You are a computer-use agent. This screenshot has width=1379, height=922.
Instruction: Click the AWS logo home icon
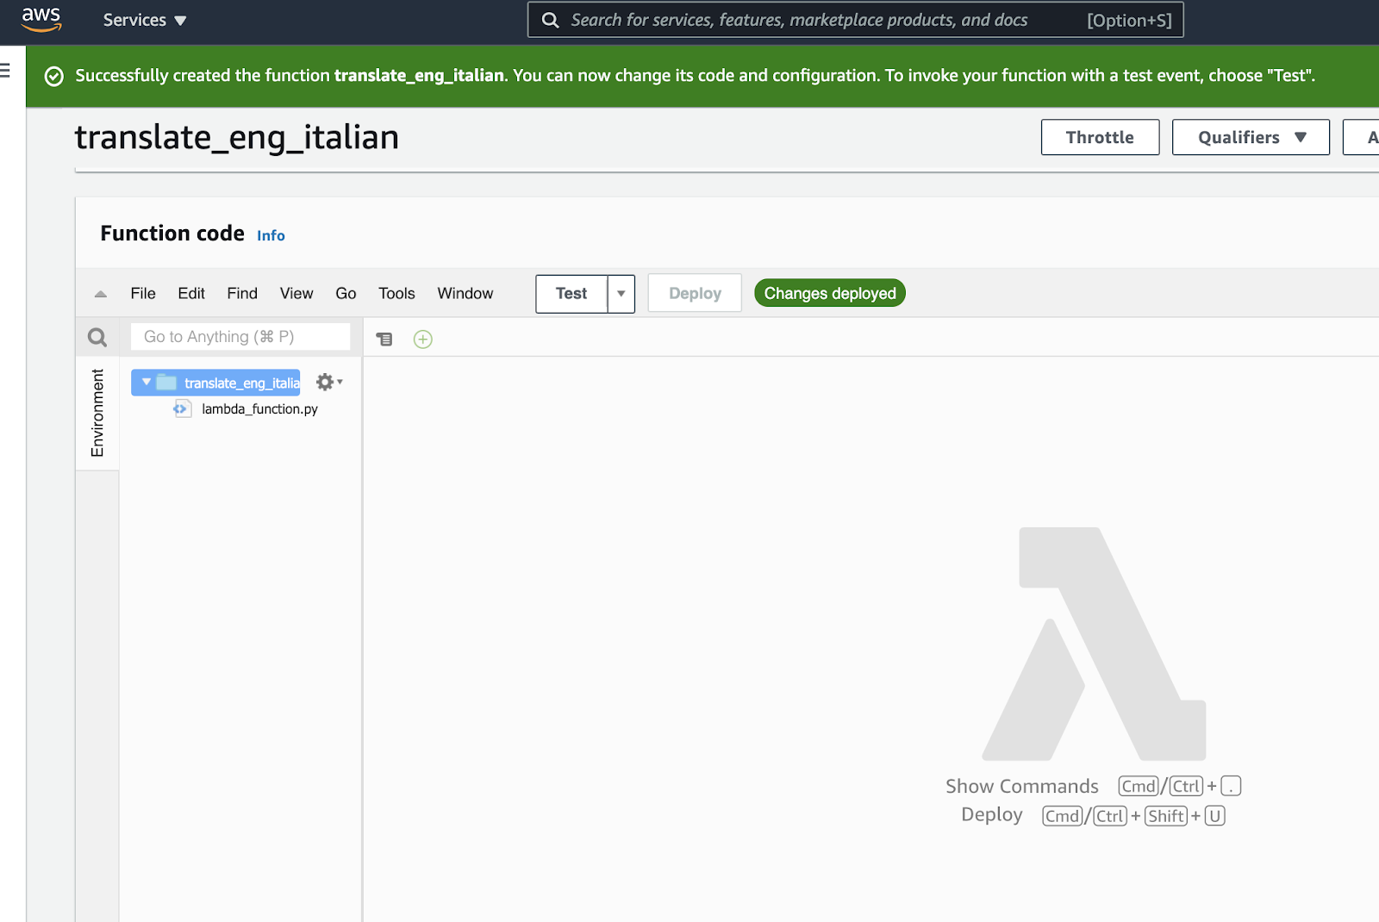click(41, 19)
